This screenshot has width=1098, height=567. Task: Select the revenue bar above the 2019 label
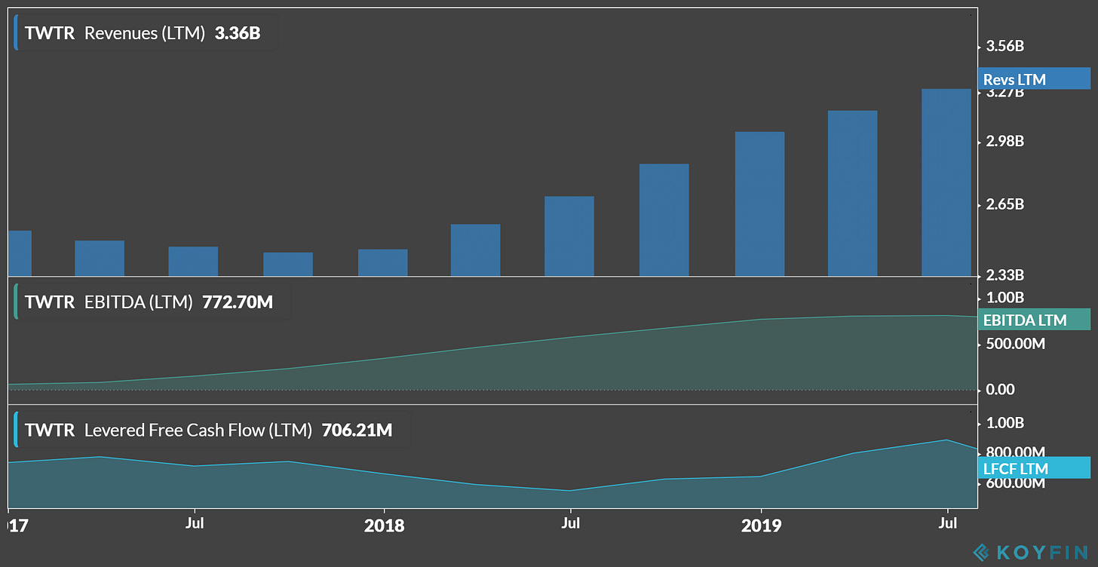pyautogui.click(x=759, y=204)
